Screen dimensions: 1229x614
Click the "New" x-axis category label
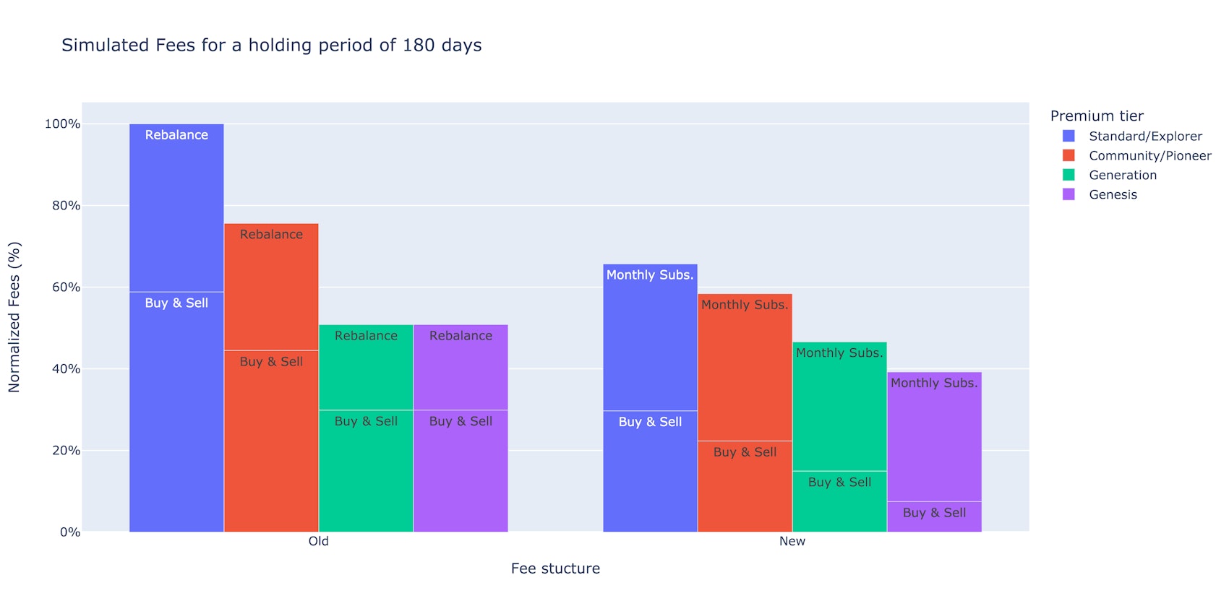[792, 541]
